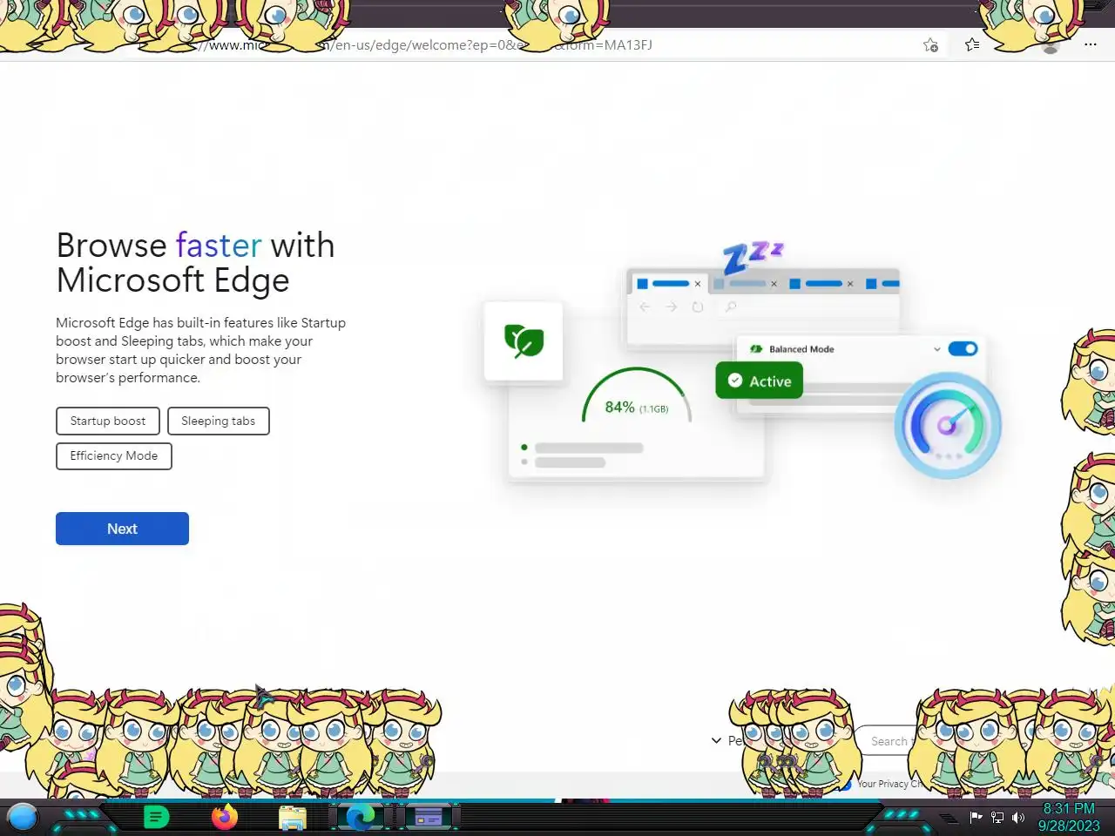Click the 84% memory gauge

[x=637, y=396]
